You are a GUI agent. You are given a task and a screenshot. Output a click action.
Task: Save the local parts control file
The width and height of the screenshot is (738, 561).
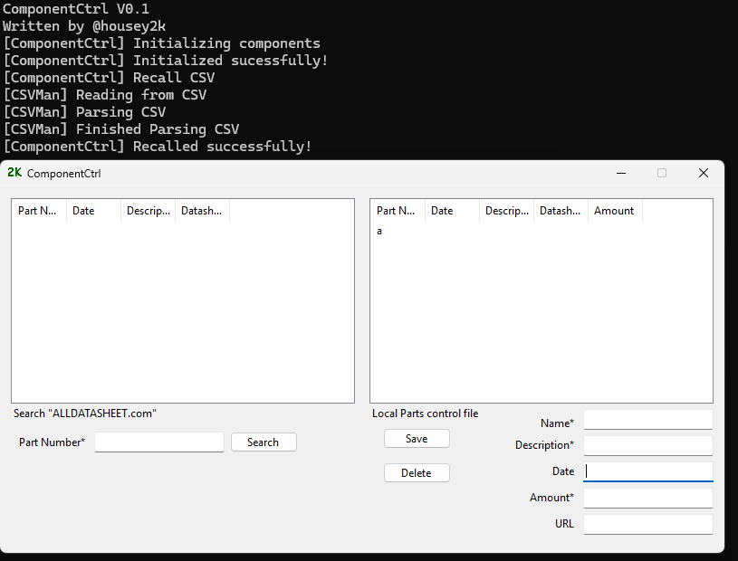(417, 439)
